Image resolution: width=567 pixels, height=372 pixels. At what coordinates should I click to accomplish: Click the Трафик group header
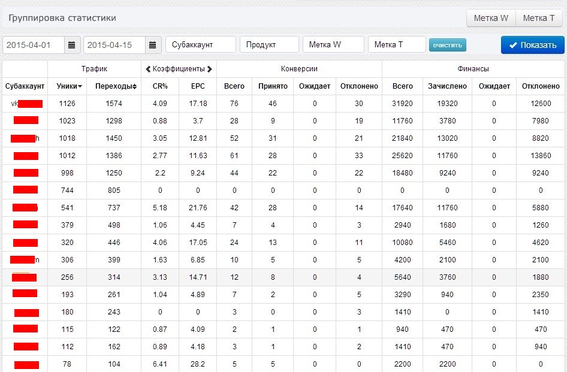(x=94, y=69)
